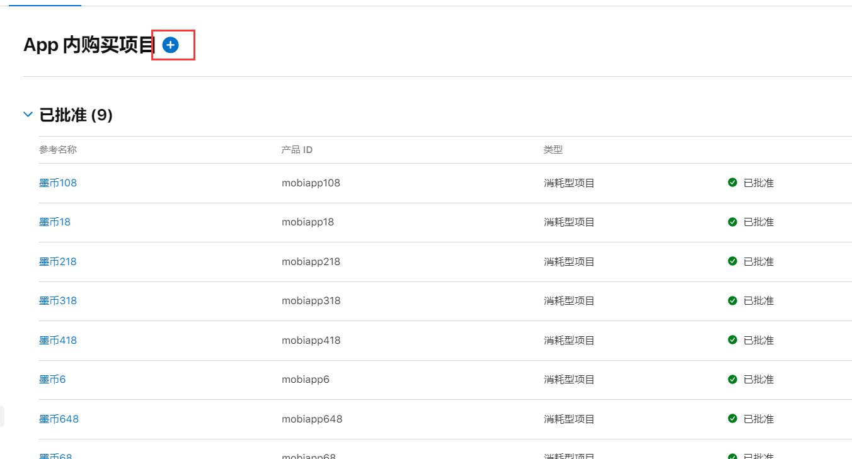Click the approved checkmark icon for 墨币648
Image resolution: width=852 pixels, height=459 pixels.
pyautogui.click(x=732, y=419)
